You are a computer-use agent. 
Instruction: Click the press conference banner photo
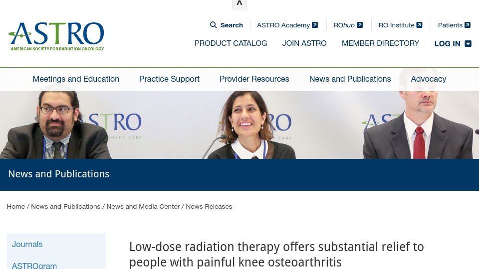239,125
